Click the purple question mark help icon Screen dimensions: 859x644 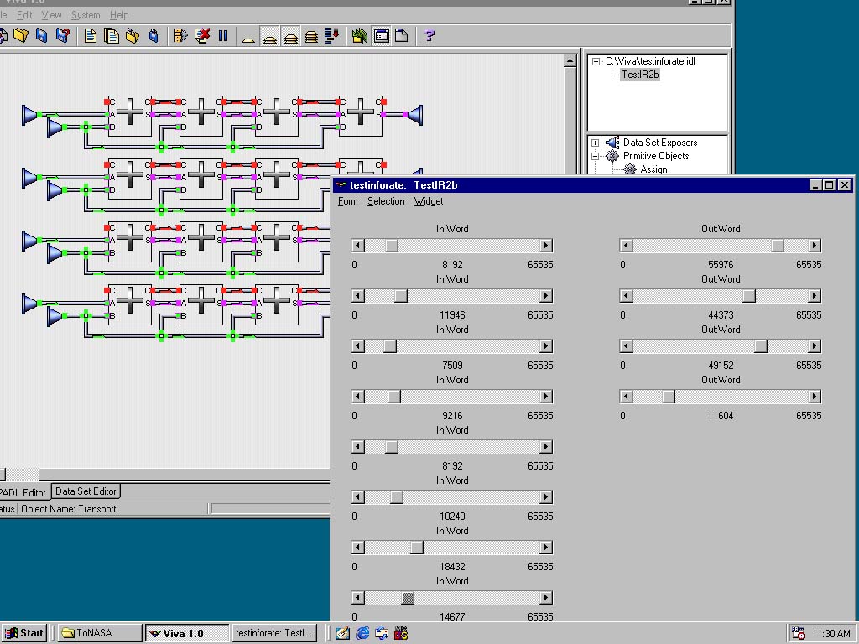point(429,36)
